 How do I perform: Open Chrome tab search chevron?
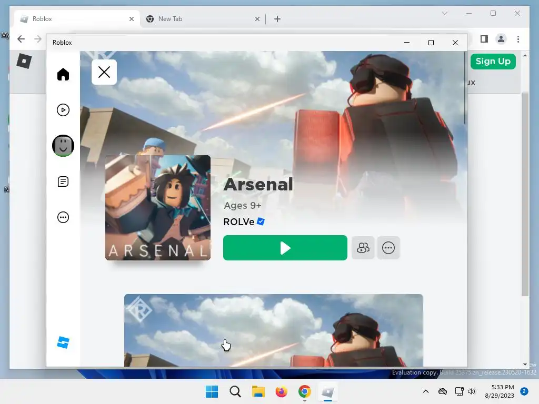pos(444,13)
